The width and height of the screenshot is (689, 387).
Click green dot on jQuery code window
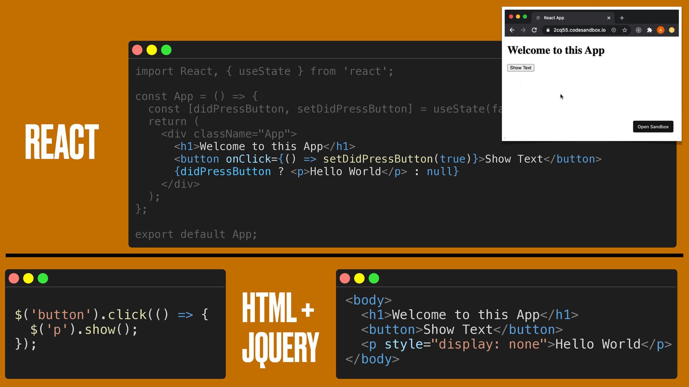click(43, 278)
